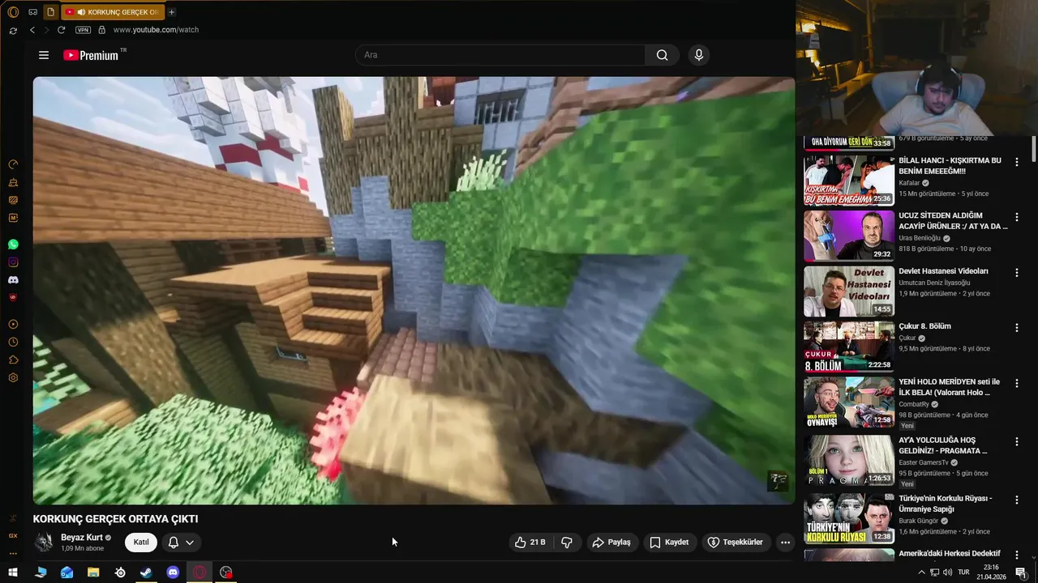Open File Explorer from the taskbar
The height and width of the screenshot is (583, 1038).
coord(93,572)
